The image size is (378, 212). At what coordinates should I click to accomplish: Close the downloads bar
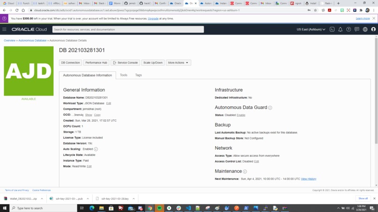374,198
